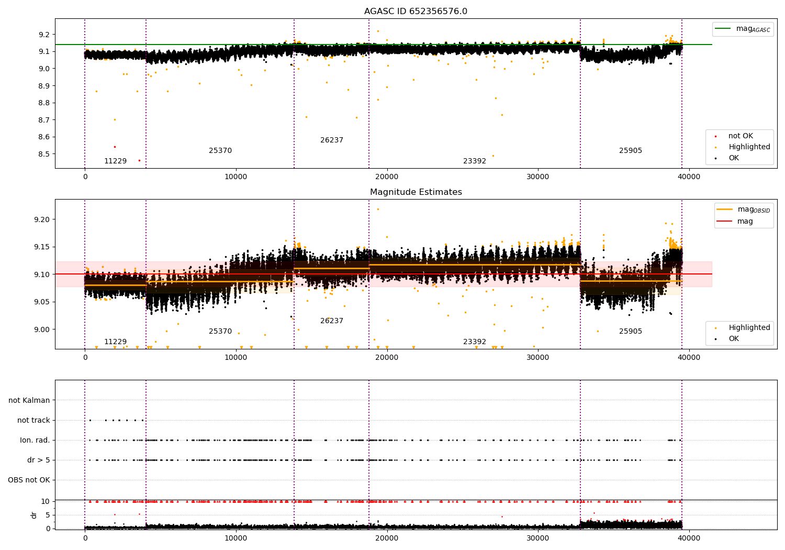Select "Highlighted" in the top plot legend
Viewport: 785px width, 550px height.
pyautogui.click(x=749, y=147)
